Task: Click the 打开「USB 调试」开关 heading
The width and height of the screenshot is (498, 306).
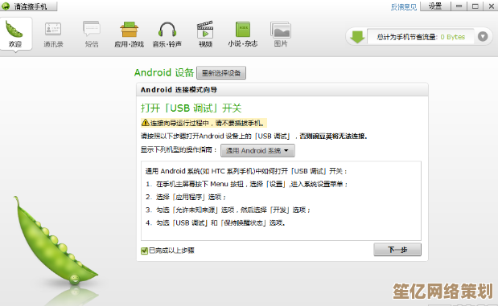Action: tap(191, 108)
